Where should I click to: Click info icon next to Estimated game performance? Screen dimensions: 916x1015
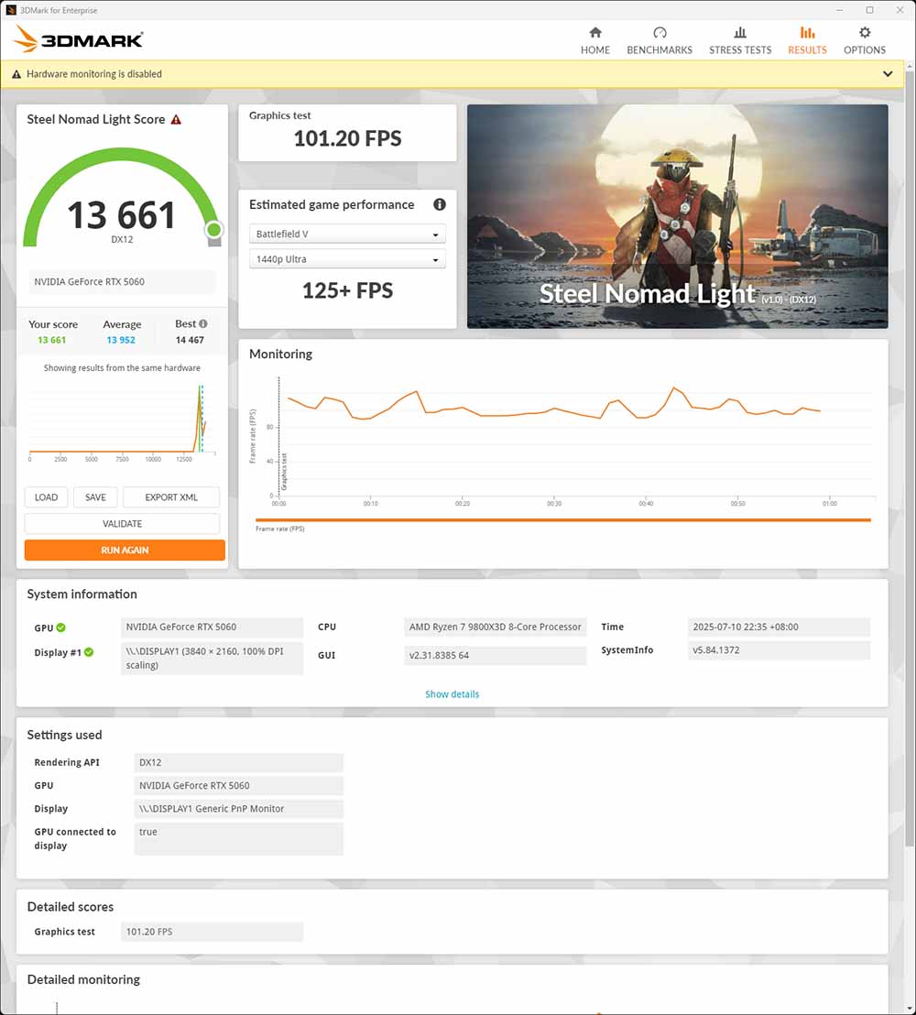[x=440, y=205]
